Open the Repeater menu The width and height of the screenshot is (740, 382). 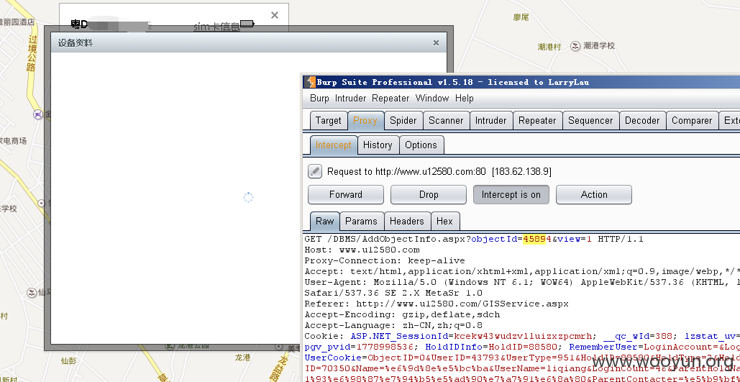pos(390,99)
